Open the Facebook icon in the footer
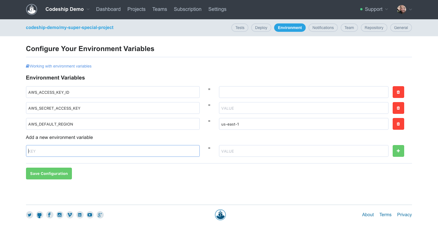 coord(50,215)
